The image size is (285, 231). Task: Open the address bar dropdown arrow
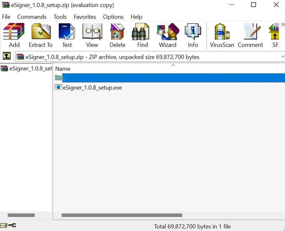tap(282, 56)
